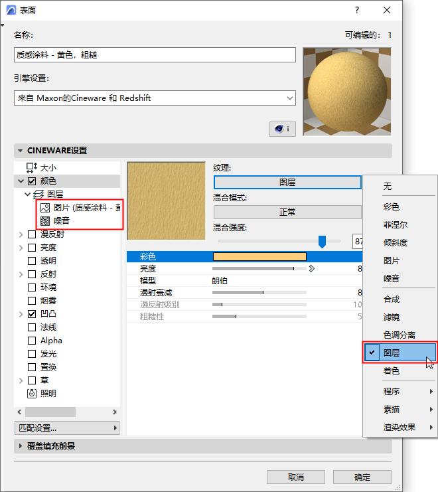This screenshot has height=492, width=438.
Task: Expand the 反射 tree node
Action: [21, 274]
